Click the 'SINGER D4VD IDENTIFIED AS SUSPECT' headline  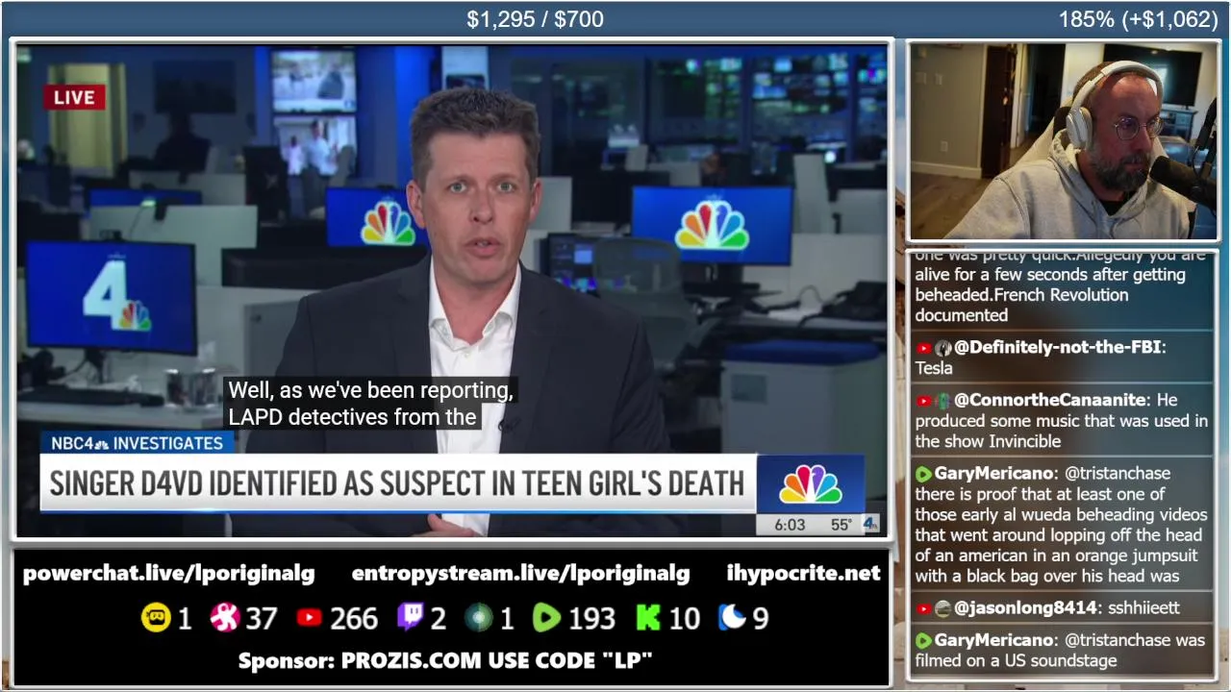tap(396, 482)
